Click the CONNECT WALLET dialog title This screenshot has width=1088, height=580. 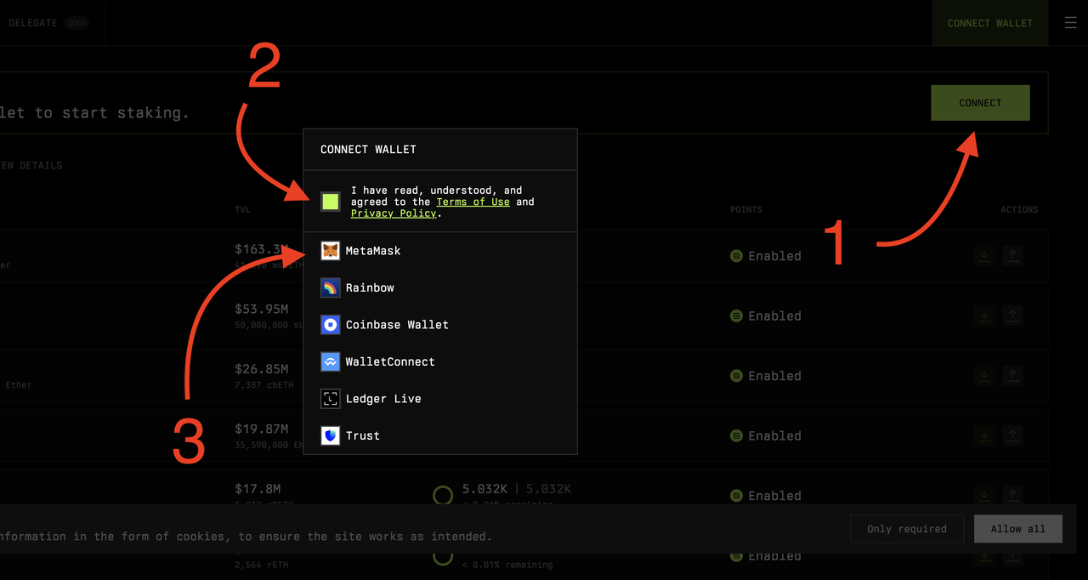(x=368, y=150)
